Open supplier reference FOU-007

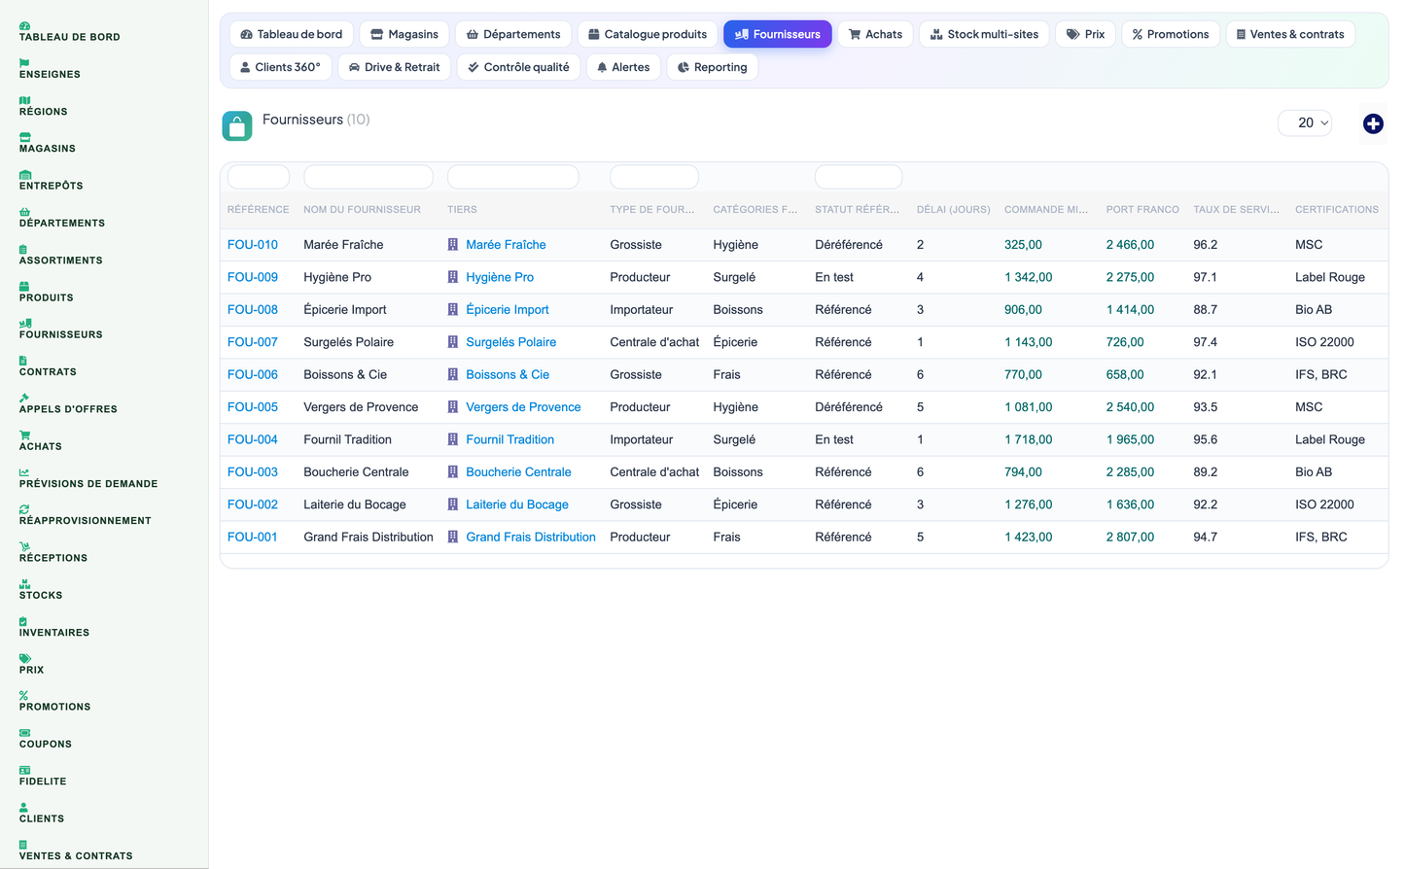pos(253,342)
